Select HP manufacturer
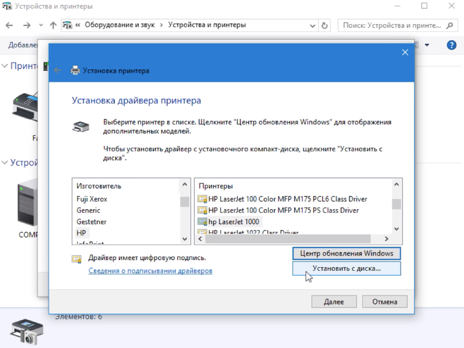This screenshot has width=464, height=348. [x=81, y=233]
